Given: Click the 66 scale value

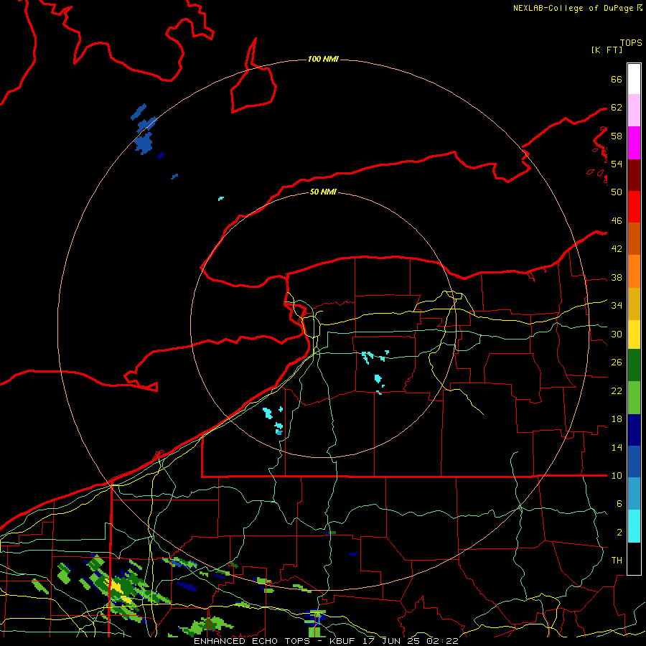Looking at the screenshot, I should [617, 79].
